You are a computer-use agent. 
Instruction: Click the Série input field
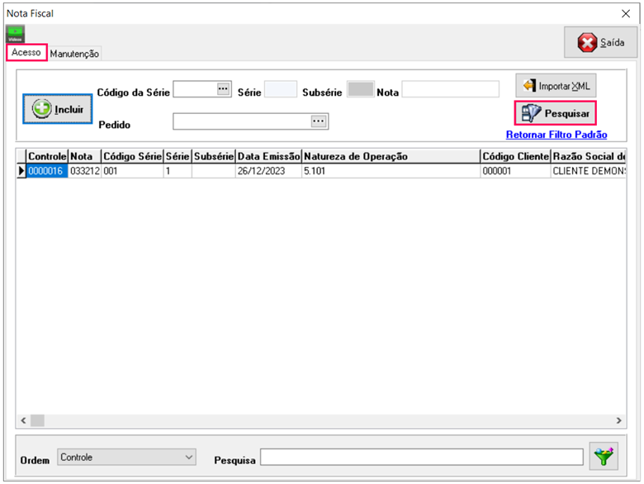click(x=280, y=90)
